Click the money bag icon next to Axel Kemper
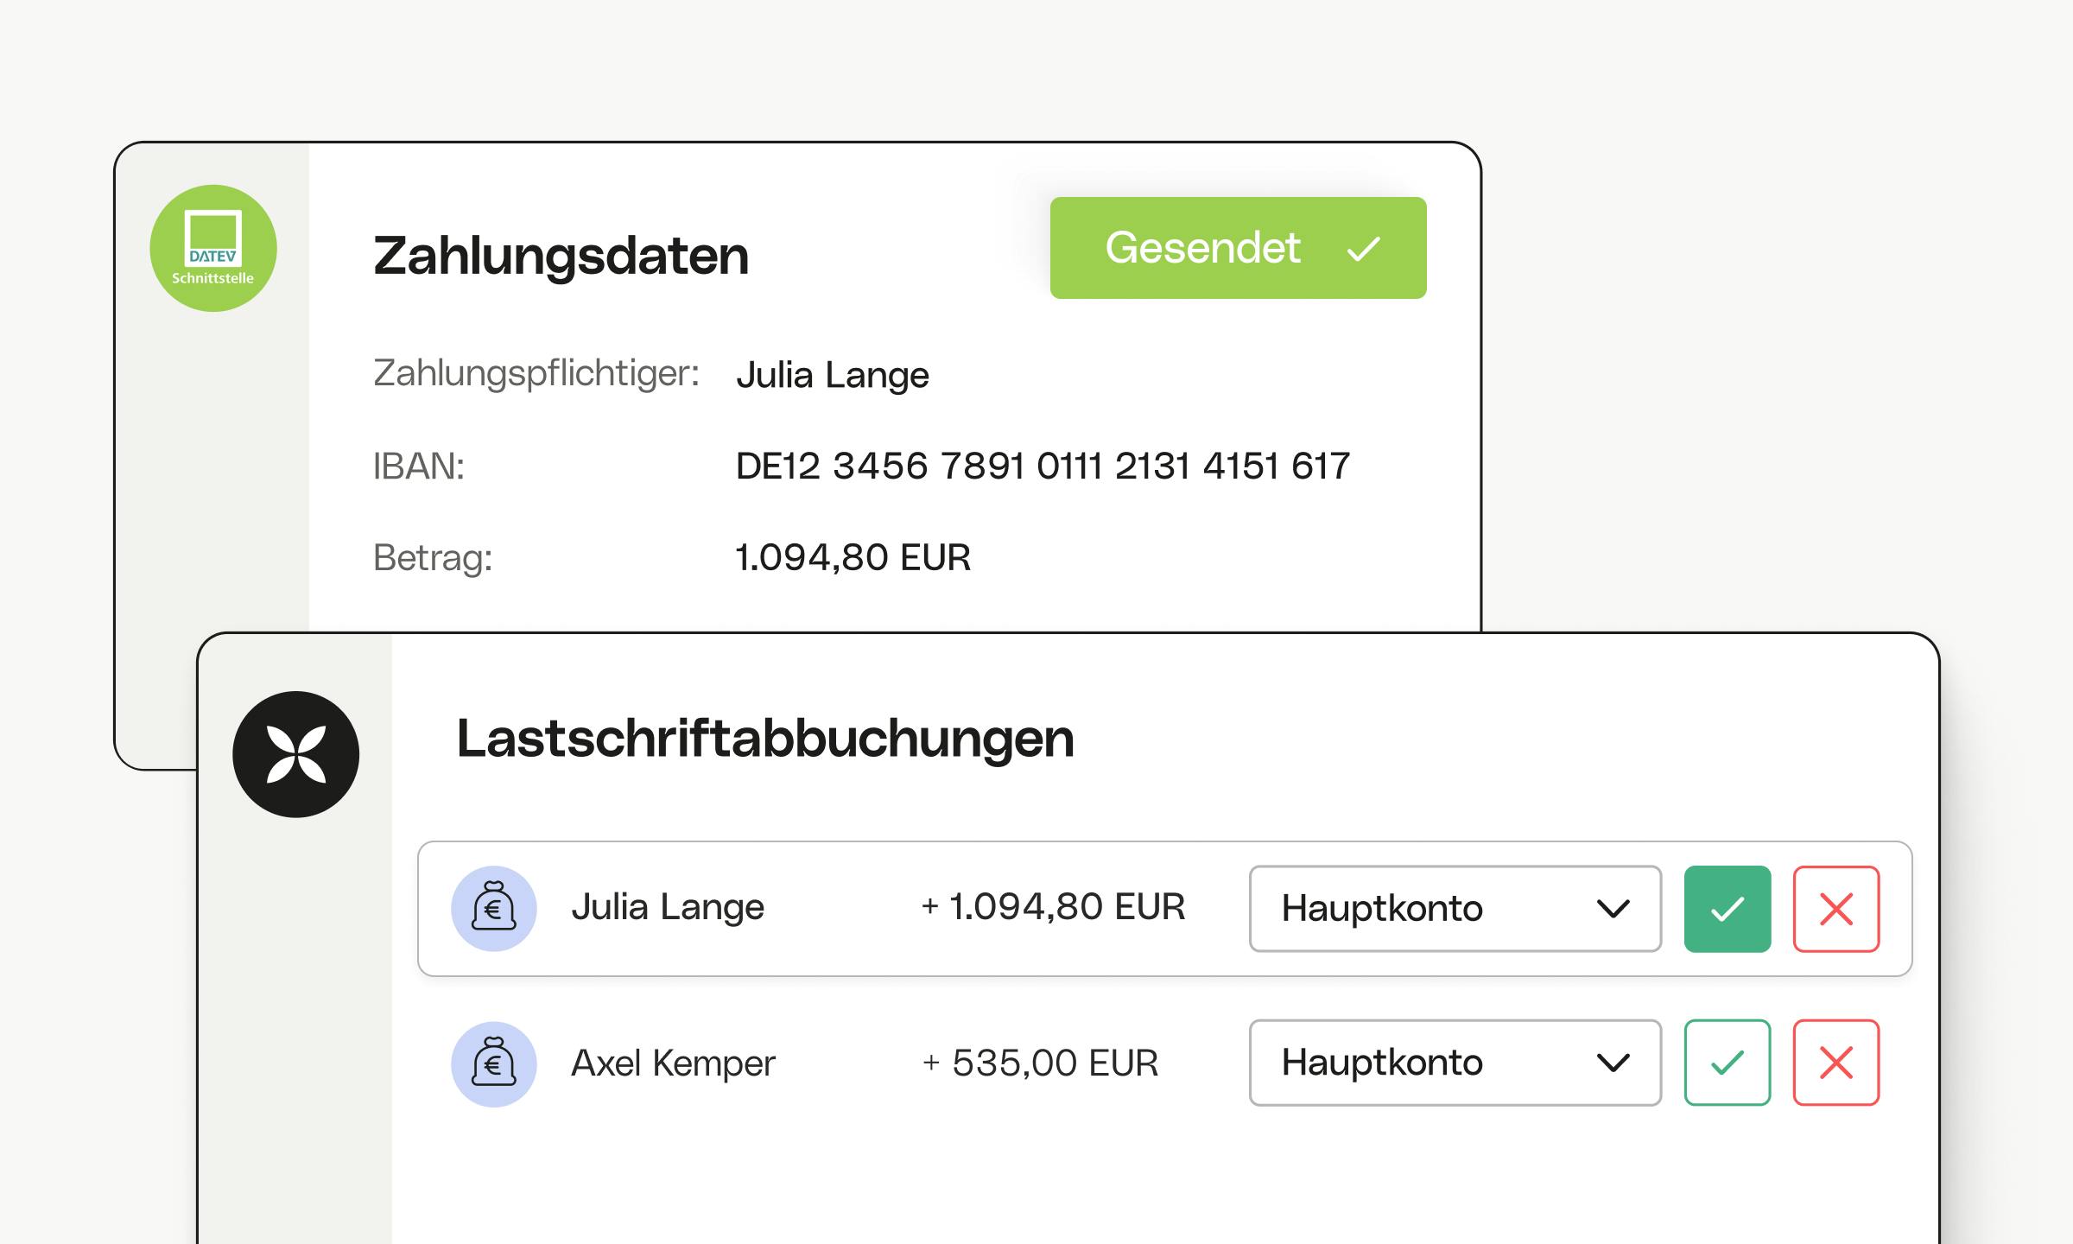 pos(494,1063)
